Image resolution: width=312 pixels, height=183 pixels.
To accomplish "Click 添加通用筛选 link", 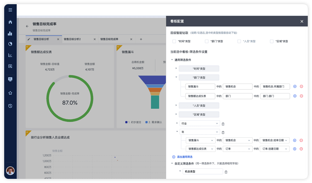I will tap(182, 157).
